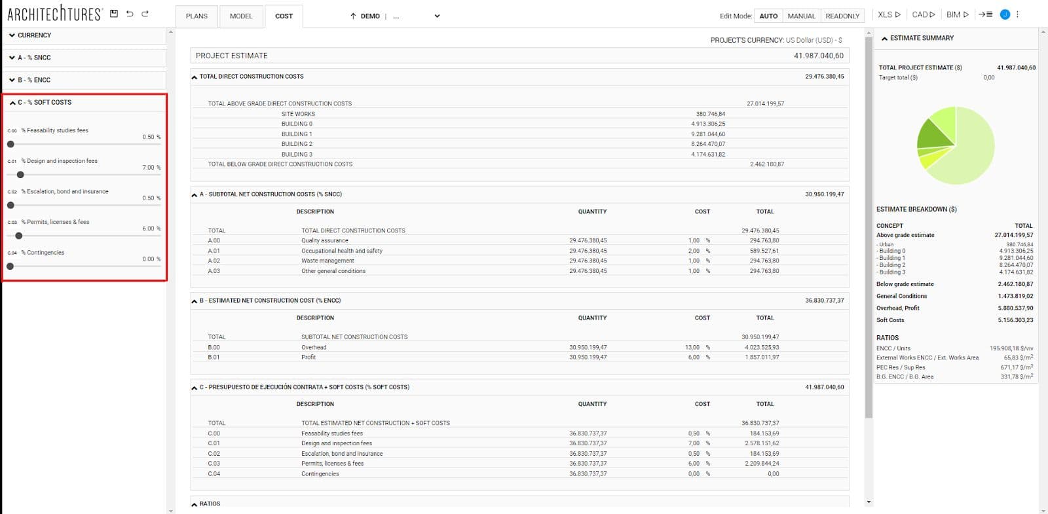The width and height of the screenshot is (1048, 514).
Task: Click the undo arrow icon
Action: tap(130, 14)
